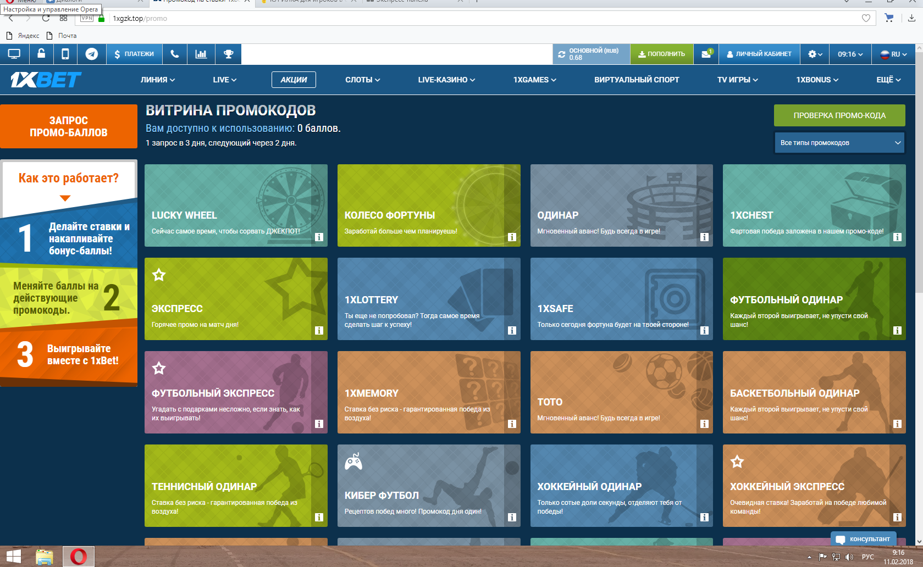Show info for Баскетбольный Одинар promo

897,424
